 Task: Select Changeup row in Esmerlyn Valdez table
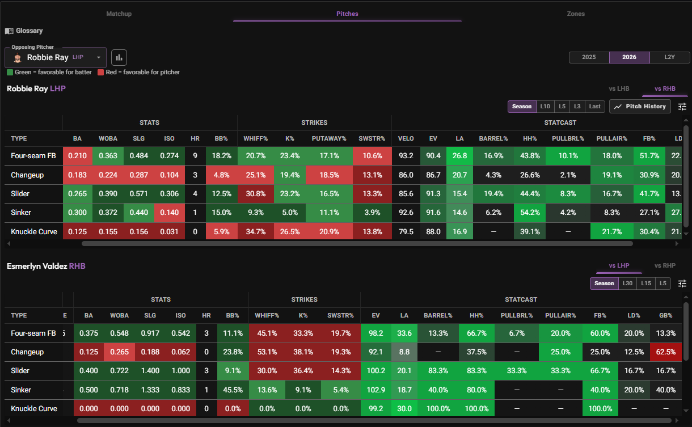click(344, 352)
